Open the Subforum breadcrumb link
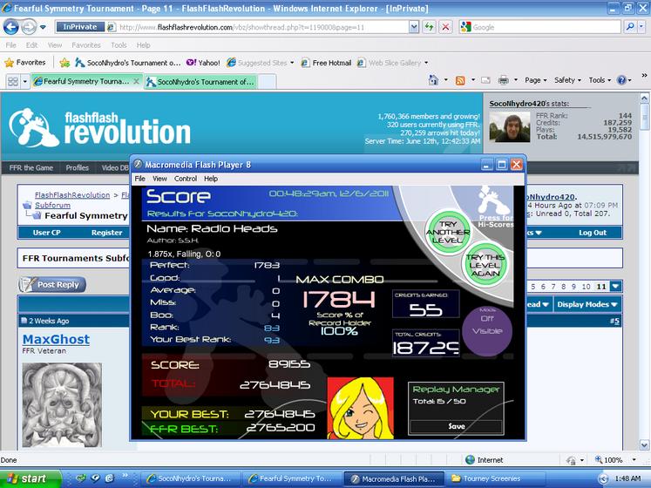This screenshot has height=488, width=651. click(52, 205)
